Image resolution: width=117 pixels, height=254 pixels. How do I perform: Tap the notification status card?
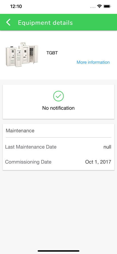click(58, 102)
